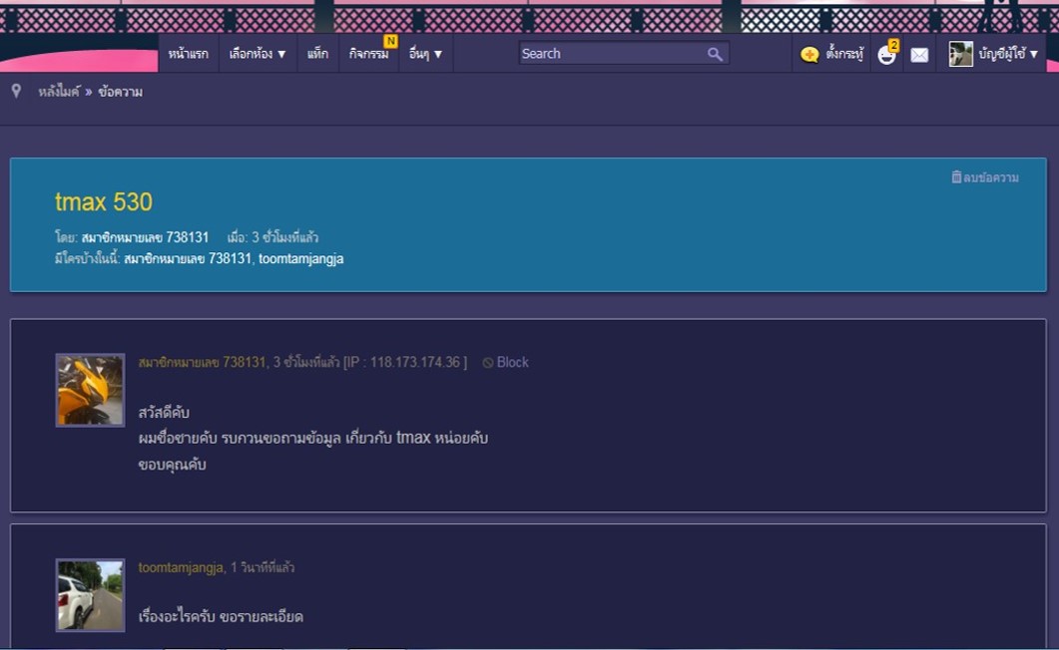
Task: Click the ตั้งกระทู้ speech bubble icon
Action: 809,55
